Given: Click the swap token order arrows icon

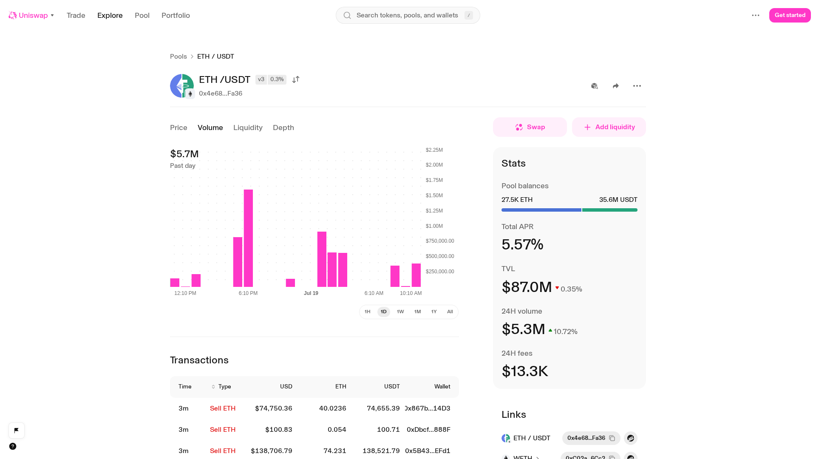Looking at the screenshot, I should (x=296, y=79).
